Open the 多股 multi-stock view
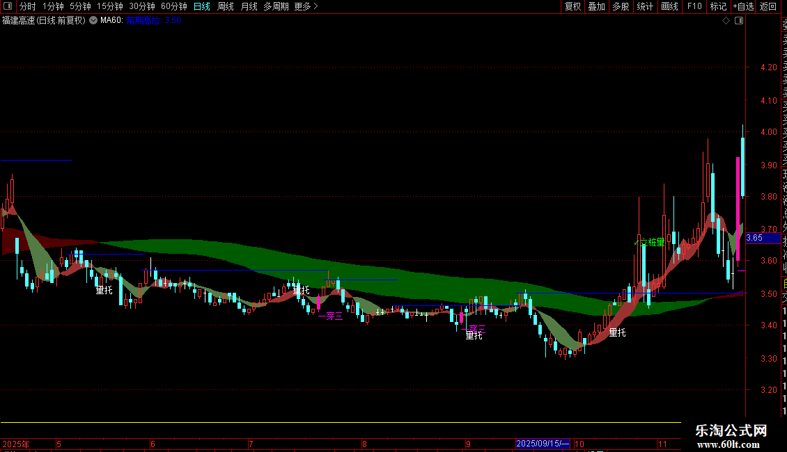This screenshot has height=452, width=787. [x=621, y=6]
